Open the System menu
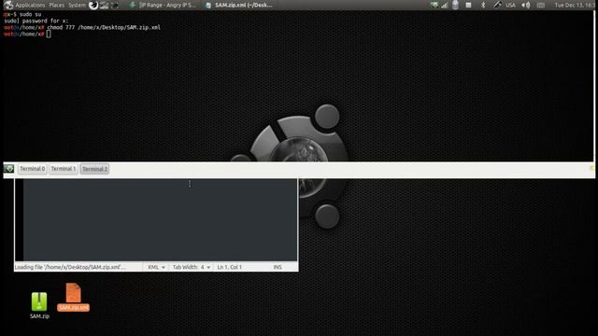 [x=77, y=5]
